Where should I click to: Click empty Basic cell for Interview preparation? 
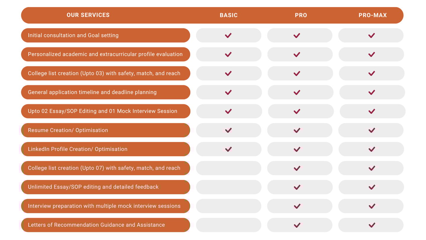click(228, 206)
